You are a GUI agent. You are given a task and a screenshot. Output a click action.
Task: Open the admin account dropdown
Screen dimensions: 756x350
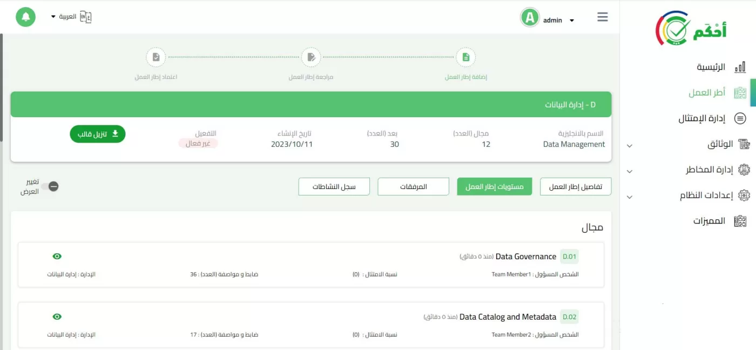[572, 20]
